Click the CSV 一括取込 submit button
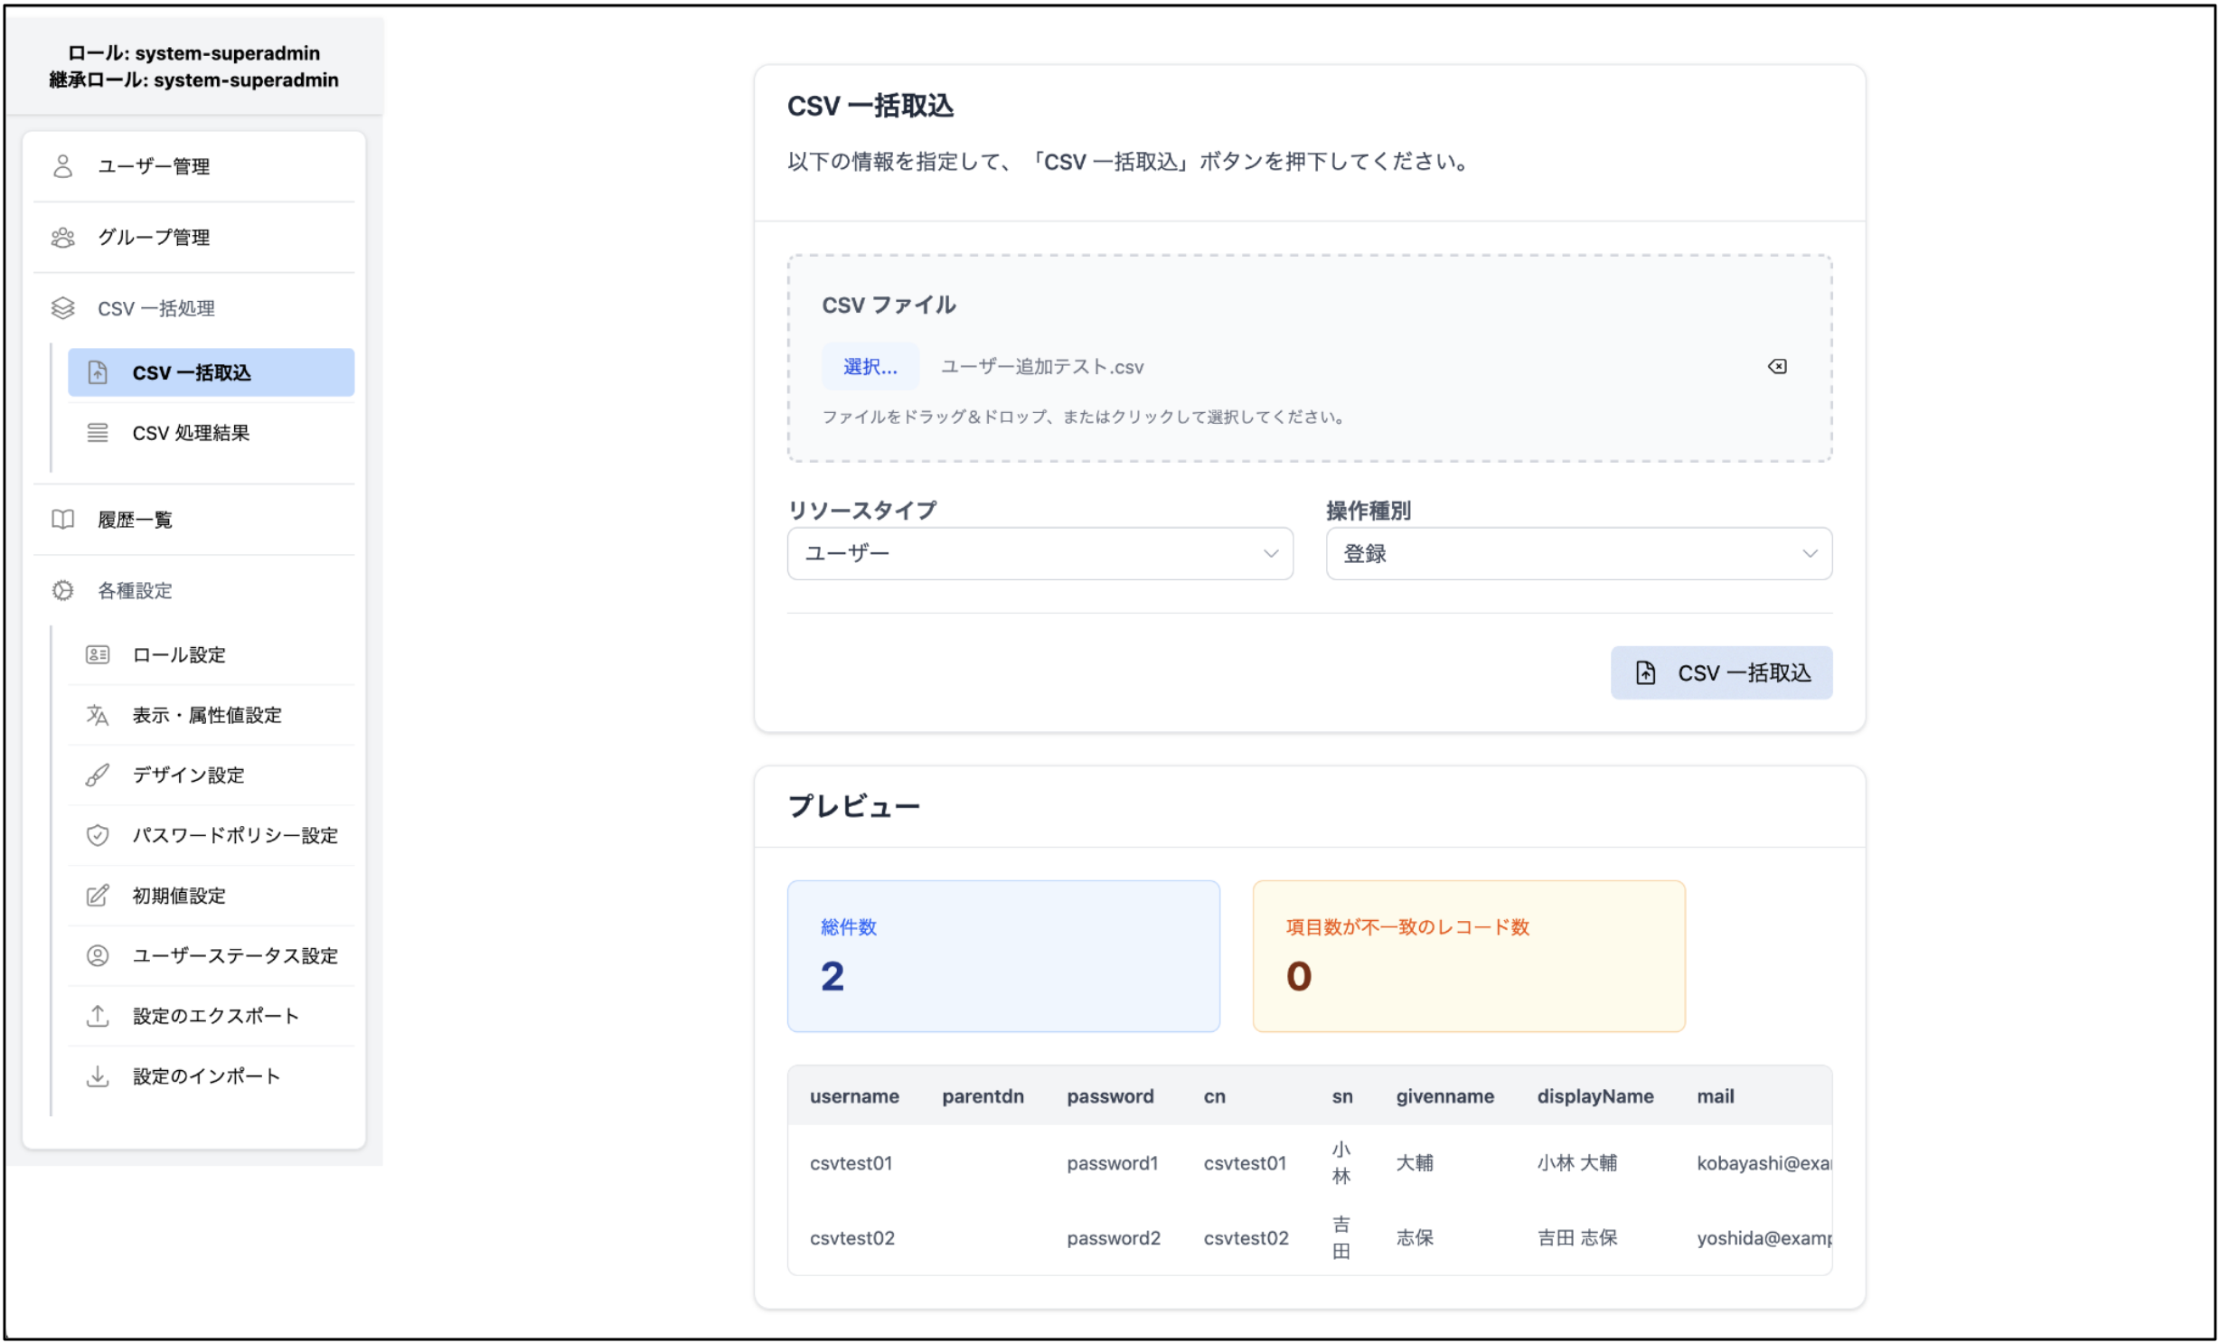Screen dimensions: 2220x1343 (1721, 672)
